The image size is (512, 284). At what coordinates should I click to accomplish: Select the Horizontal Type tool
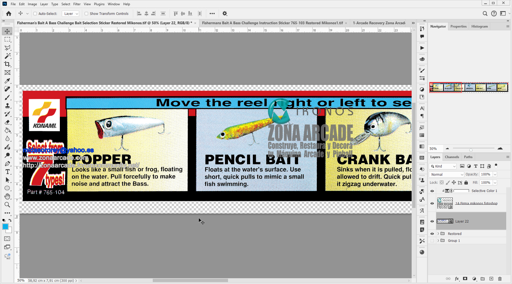pos(7,172)
